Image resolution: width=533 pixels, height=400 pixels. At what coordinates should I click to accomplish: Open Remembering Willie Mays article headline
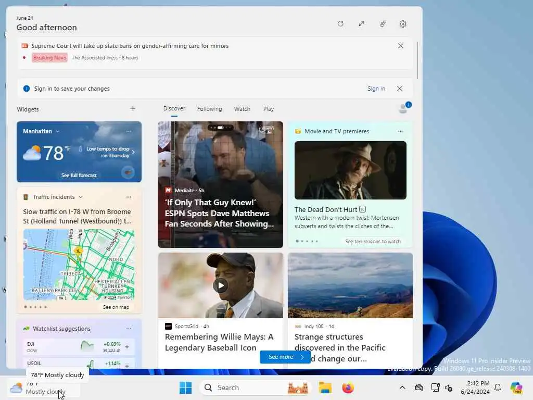tap(219, 342)
